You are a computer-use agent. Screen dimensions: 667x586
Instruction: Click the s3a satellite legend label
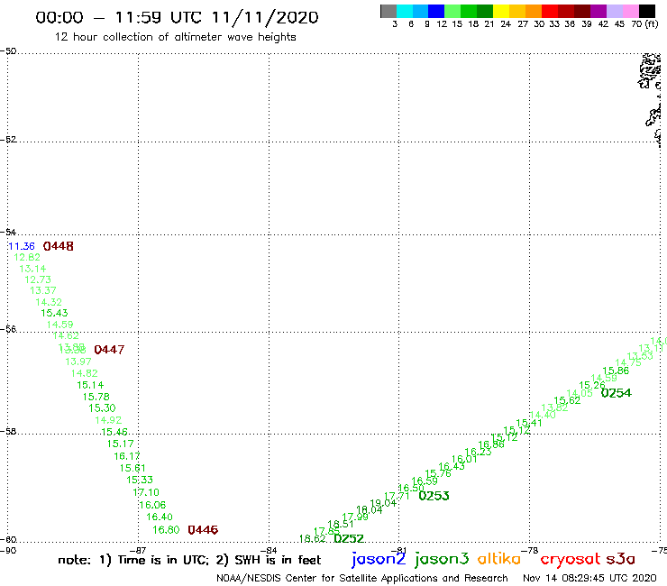point(620,559)
